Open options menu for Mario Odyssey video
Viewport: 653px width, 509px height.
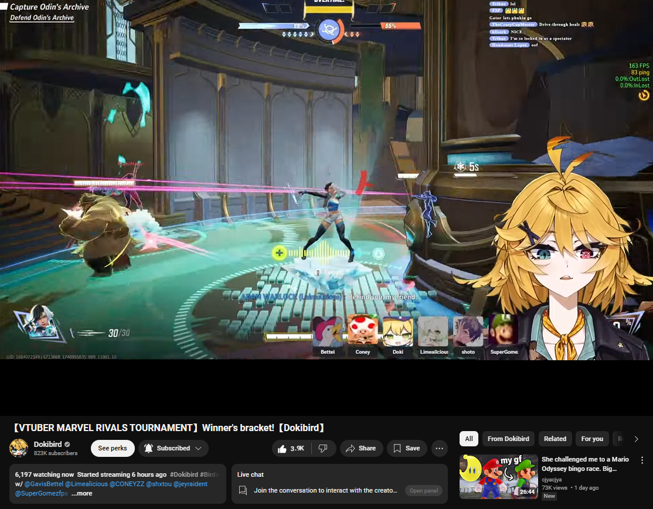point(642,460)
